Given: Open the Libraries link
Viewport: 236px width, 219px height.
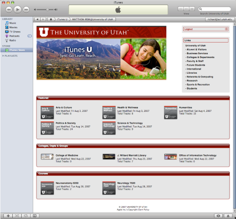Looking at the screenshot, I should (x=192, y=73).
